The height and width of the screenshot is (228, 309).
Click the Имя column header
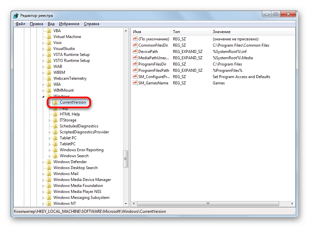click(x=151, y=32)
